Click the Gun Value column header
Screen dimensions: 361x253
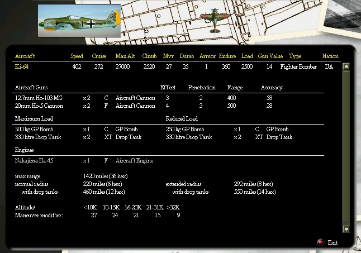(x=270, y=56)
